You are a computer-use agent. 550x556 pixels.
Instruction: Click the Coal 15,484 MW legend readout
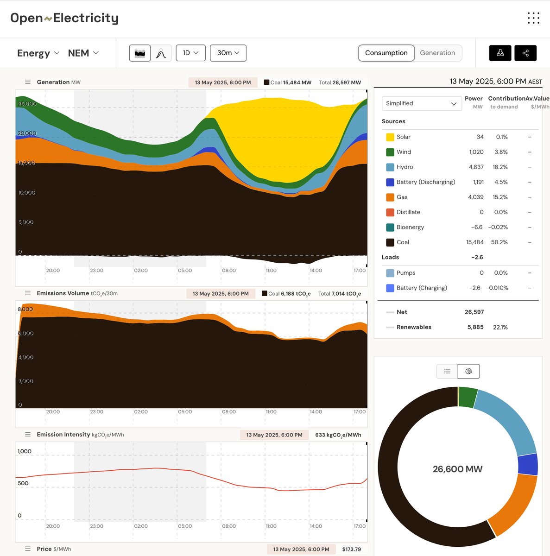288,82
